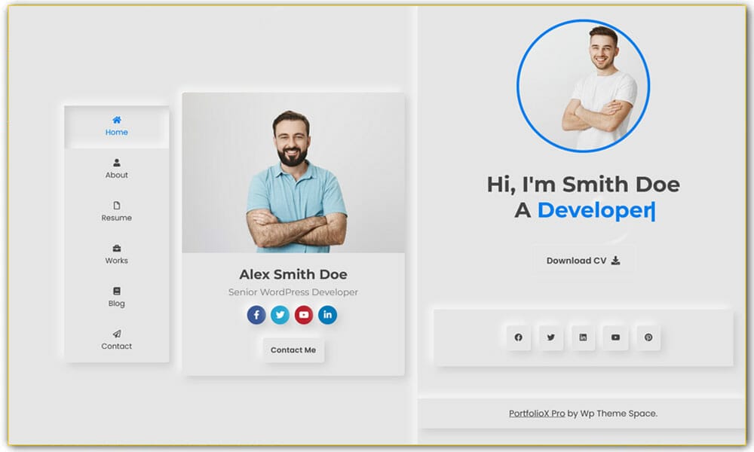
Task: Click the Download CV button
Action: [583, 261]
